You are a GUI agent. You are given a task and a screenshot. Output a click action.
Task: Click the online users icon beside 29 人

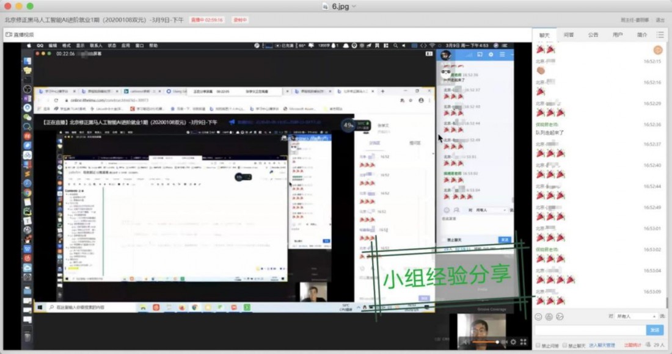coord(647,345)
